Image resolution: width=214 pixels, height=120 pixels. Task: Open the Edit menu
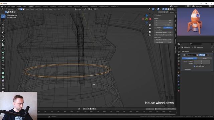pyautogui.click(x=9, y=6)
